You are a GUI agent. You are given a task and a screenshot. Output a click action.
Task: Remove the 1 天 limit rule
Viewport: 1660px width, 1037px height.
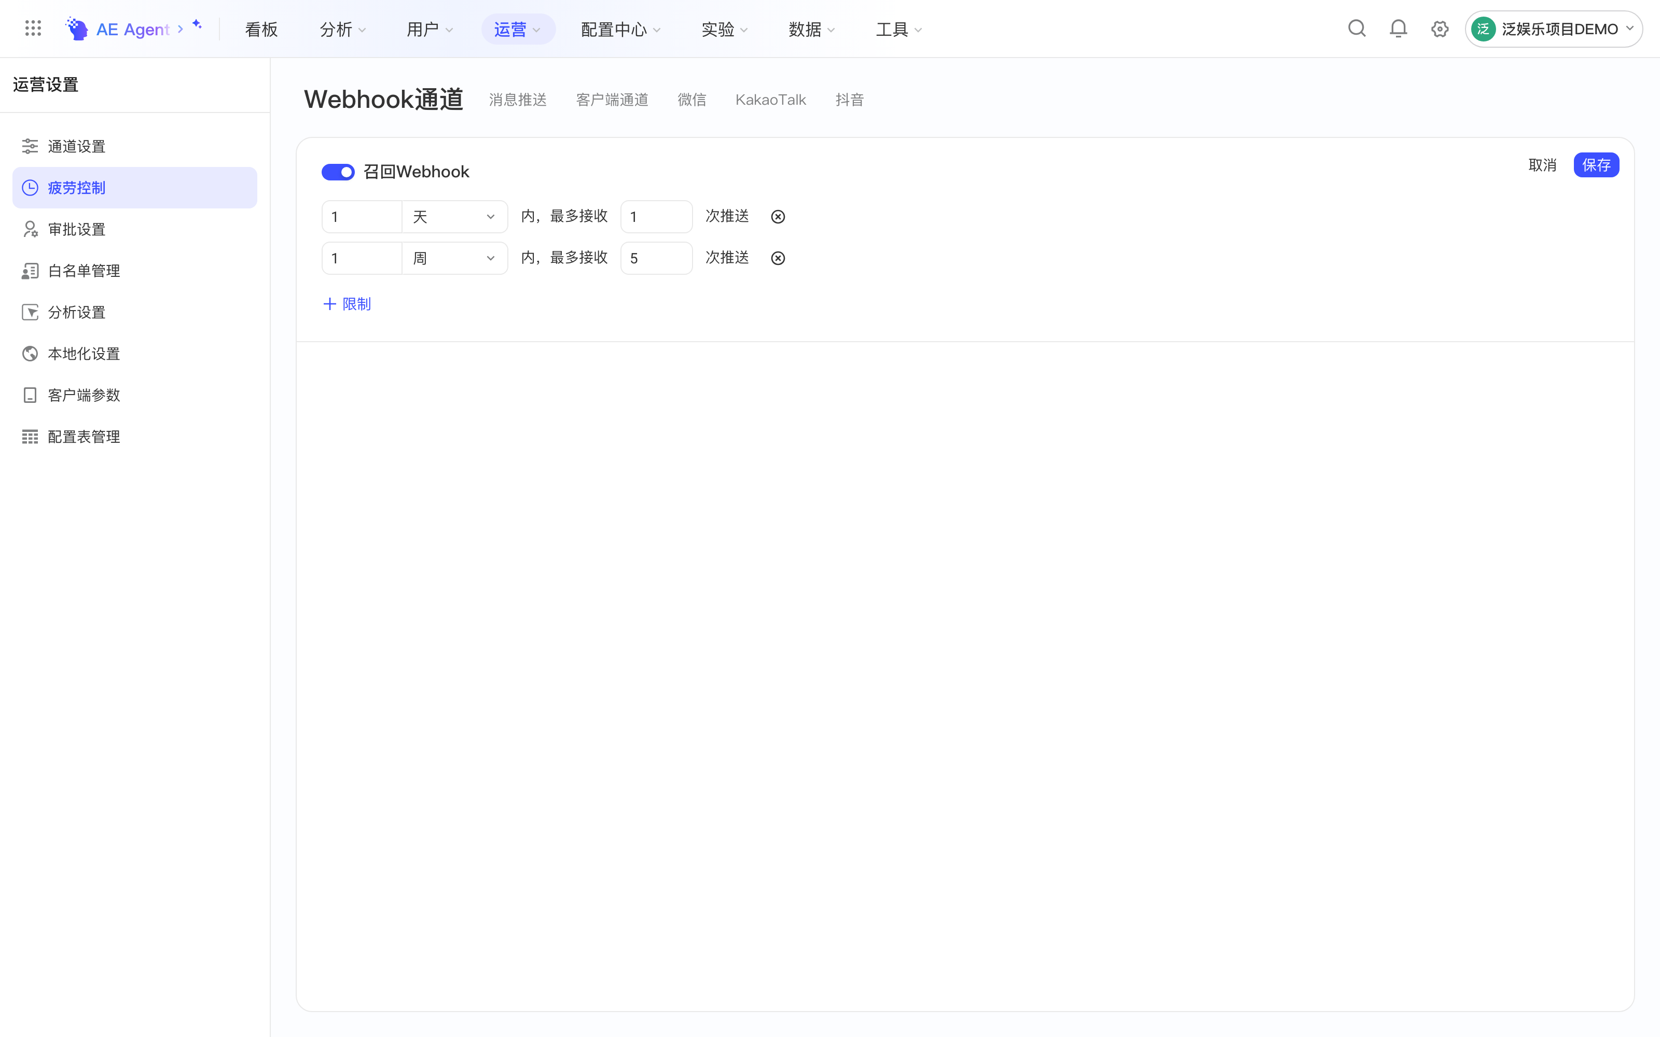778,217
